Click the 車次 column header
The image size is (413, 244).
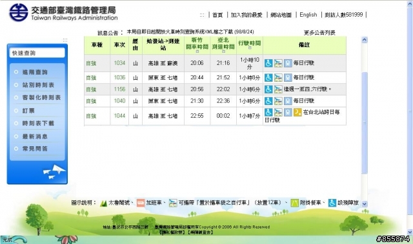[119, 45]
